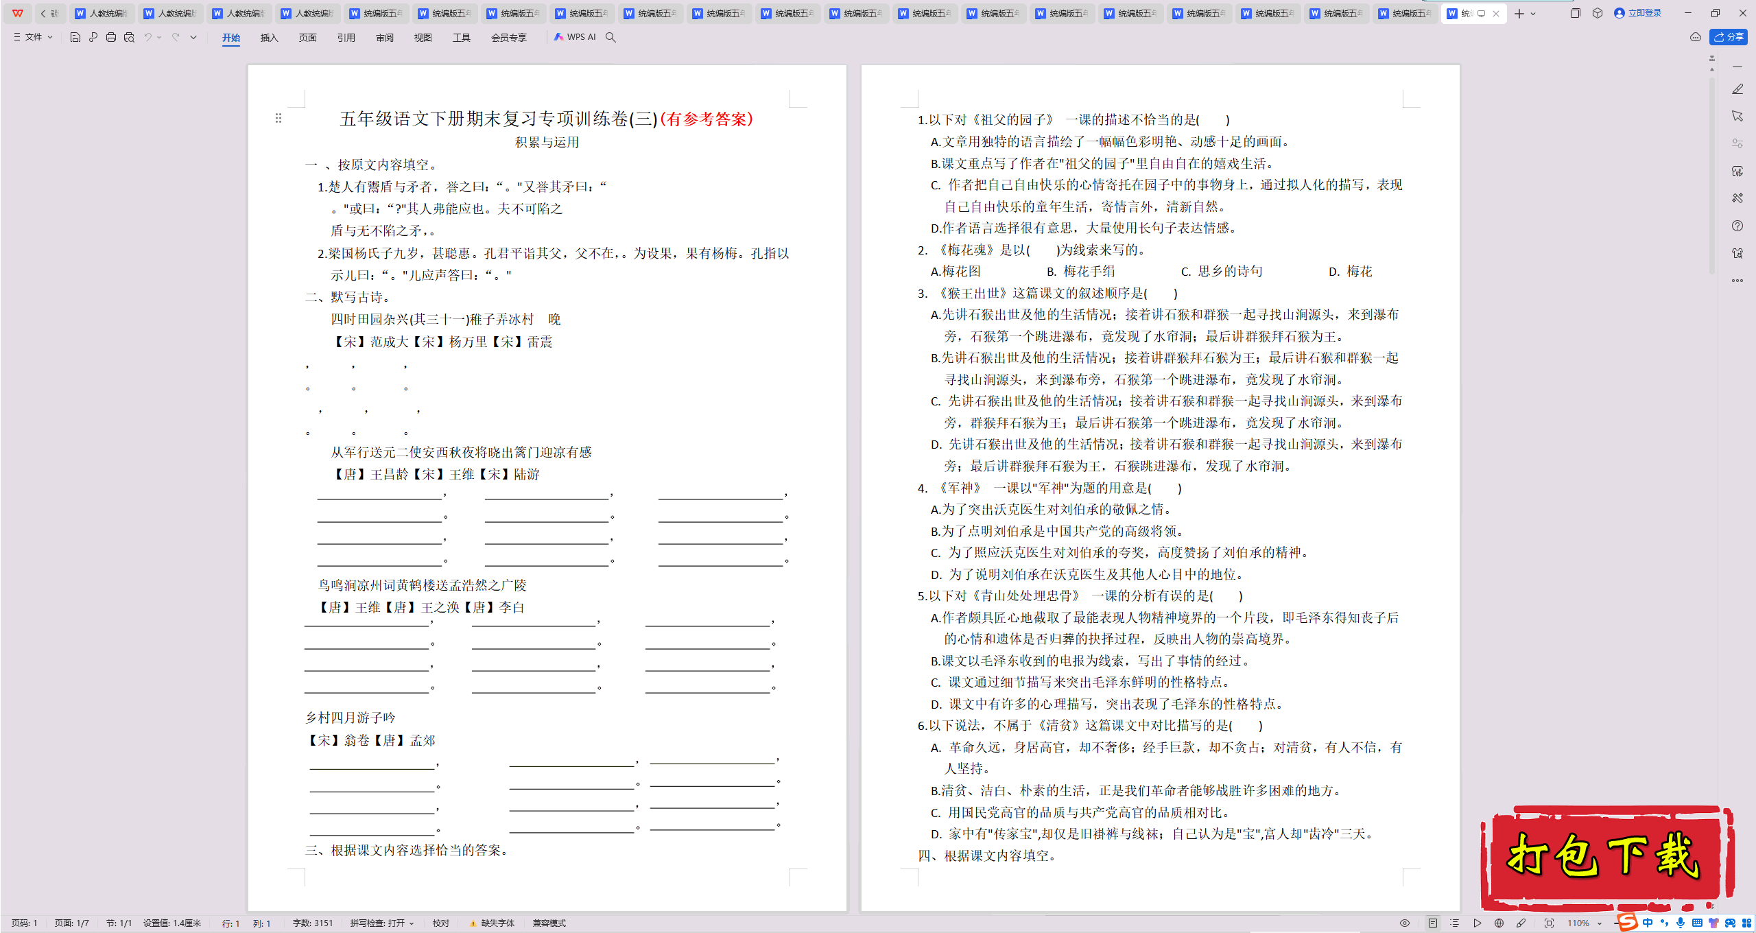Click the Save document icon

(75, 37)
